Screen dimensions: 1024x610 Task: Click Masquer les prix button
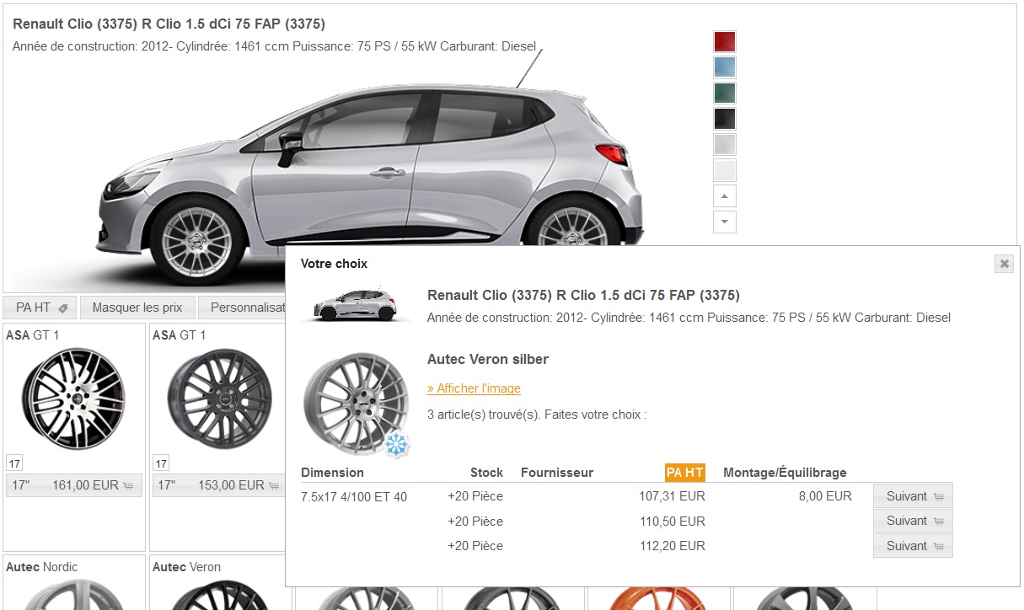pos(138,308)
